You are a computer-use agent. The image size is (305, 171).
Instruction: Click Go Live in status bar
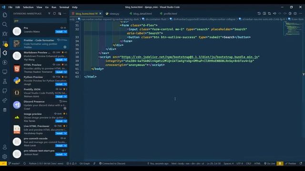click(269, 163)
